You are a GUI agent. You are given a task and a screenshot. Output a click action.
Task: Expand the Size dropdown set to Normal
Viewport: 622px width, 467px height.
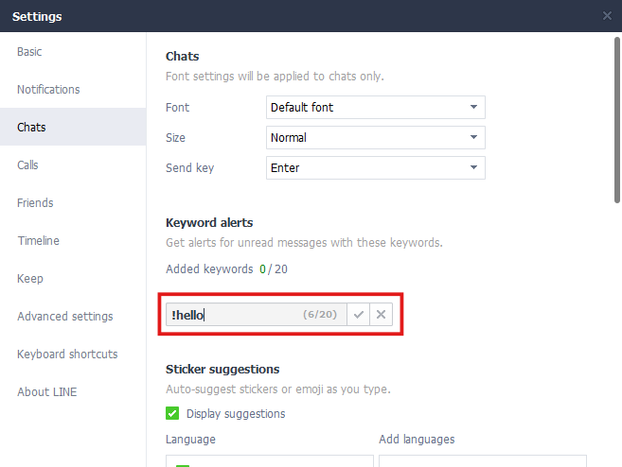376,138
